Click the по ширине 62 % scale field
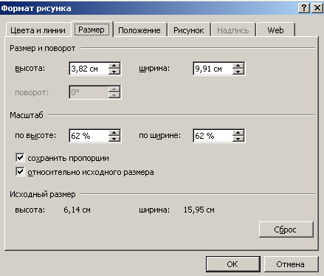Viewport: 324px width, 276px height. pyautogui.click(x=213, y=136)
